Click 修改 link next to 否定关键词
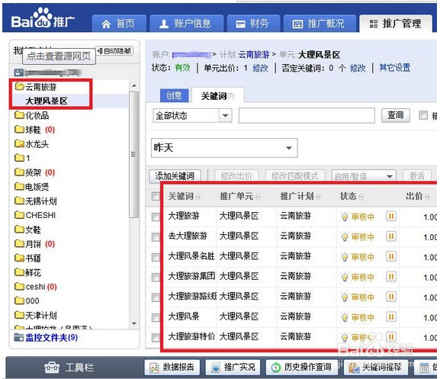440x379 pixels. tap(358, 68)
